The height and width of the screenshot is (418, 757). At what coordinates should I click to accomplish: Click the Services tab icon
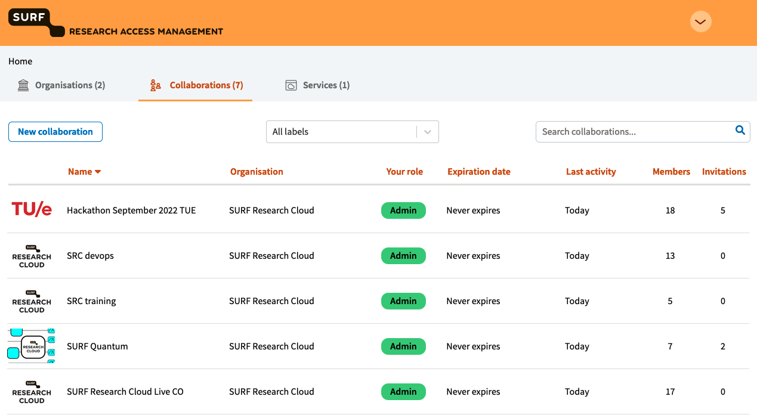(x=291, y=85)
